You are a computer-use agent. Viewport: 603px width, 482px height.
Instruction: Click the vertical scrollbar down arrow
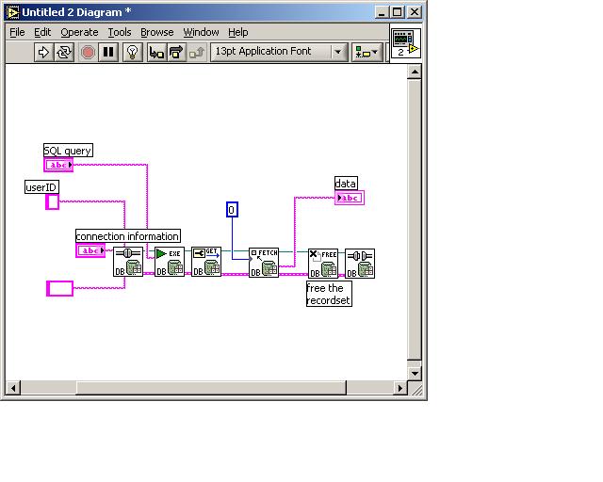415,372
